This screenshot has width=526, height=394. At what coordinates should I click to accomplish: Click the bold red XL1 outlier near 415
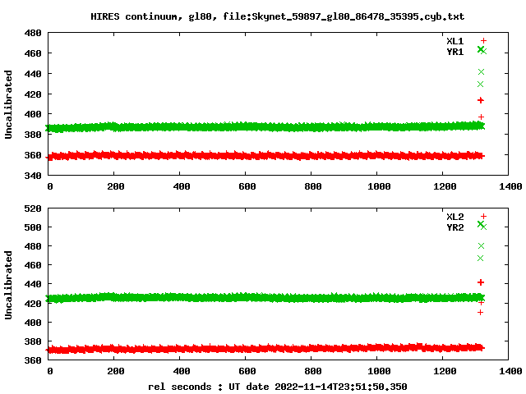(481, 100)
